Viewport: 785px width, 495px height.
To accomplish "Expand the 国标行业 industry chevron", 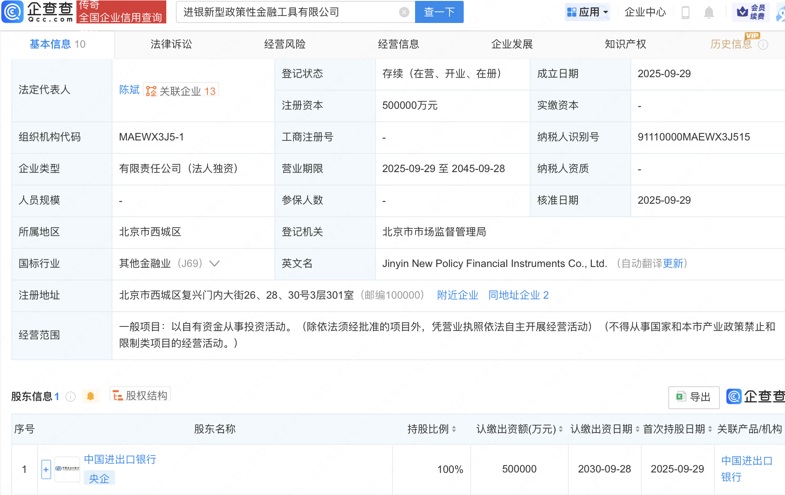I will (x=214, y=264).
